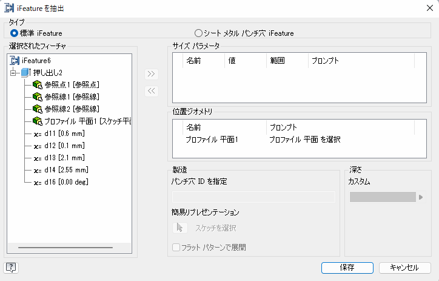Select d14 [2.55 mm] parameter row
This screenshot has width=439, height=281.
pyautogui.click(x=66, y=170)
